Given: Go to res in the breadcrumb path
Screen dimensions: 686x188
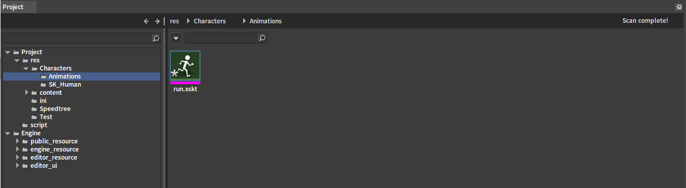Looking at the screenshot, I should pyautogui.click(x=174, y=21).
